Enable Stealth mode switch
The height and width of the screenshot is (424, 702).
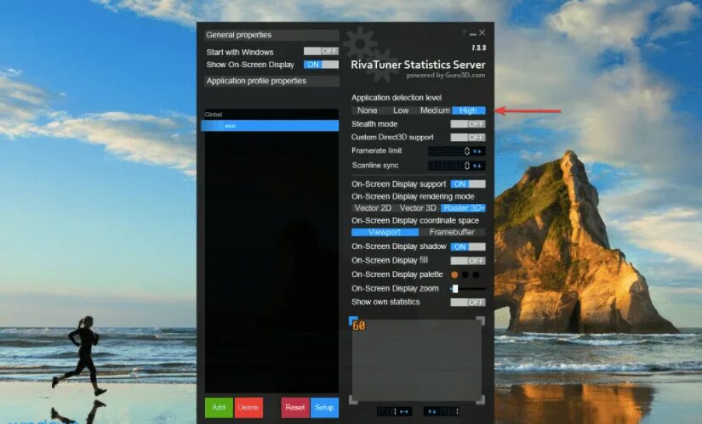click(468, 124)
